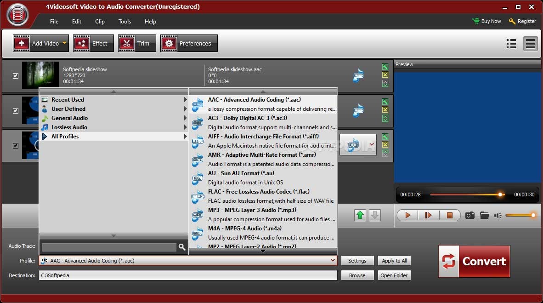Click the Convert button
The height and width of the screenshot is (303, 543).
[x=474, y=261]
